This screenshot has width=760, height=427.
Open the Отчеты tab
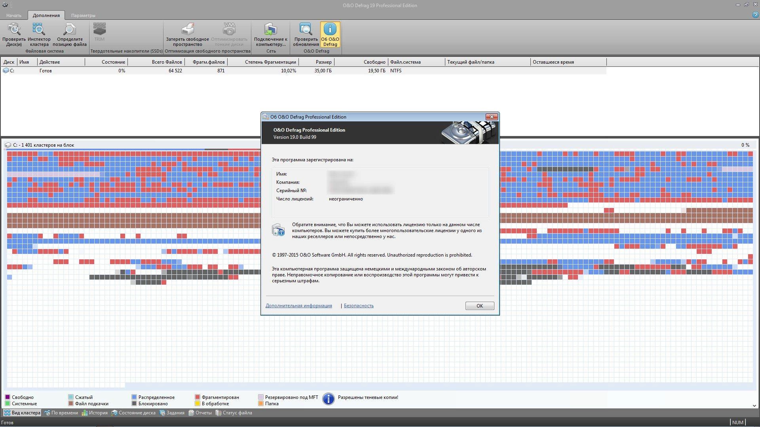[200, 413]
